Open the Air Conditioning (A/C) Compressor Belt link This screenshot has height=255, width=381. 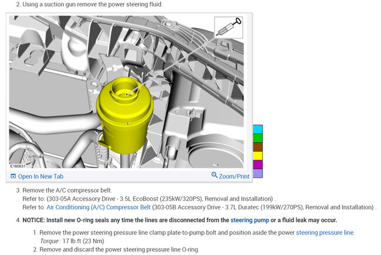click(x=98, y=207)
